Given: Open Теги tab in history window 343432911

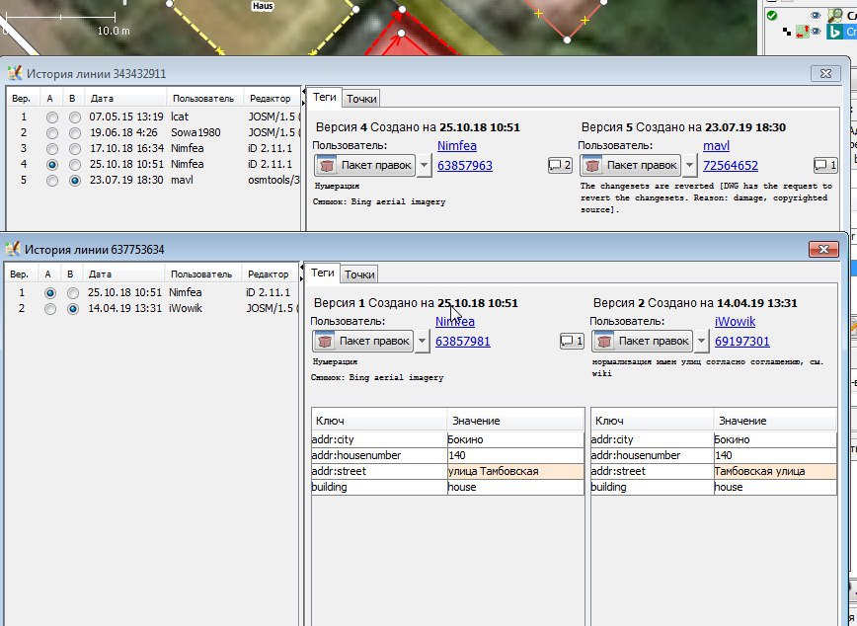Looking at the screenshot, I should [x=324, y=97].
